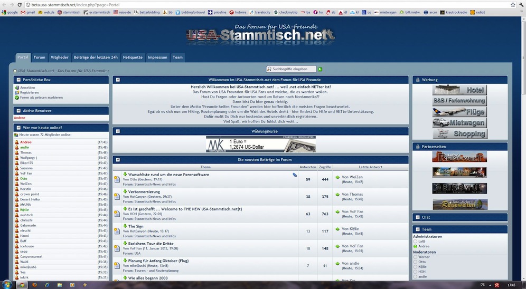Screen dimensions: 526x289
Task: Click the Suchbegriffe eingeben search field
Action: (291, 69)
